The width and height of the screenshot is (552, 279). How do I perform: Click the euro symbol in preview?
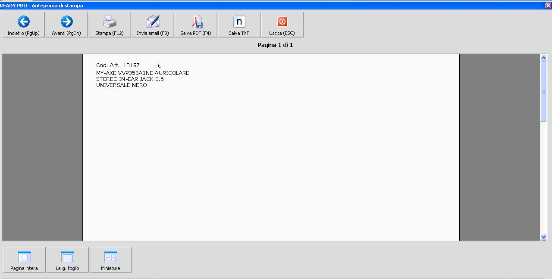[160, 66]
